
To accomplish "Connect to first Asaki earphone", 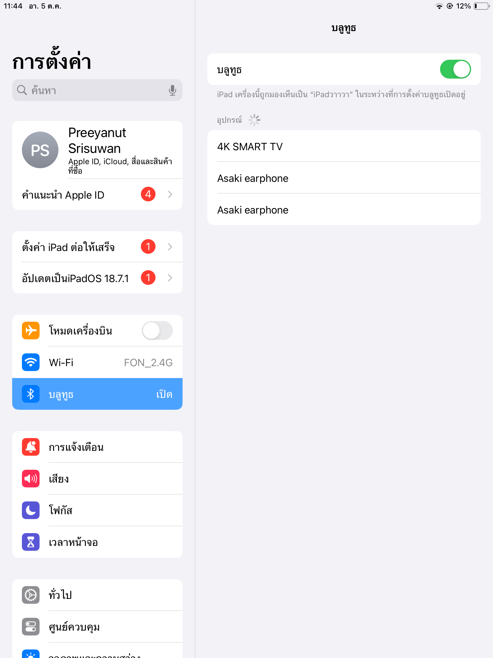I will tap(344, 178).
